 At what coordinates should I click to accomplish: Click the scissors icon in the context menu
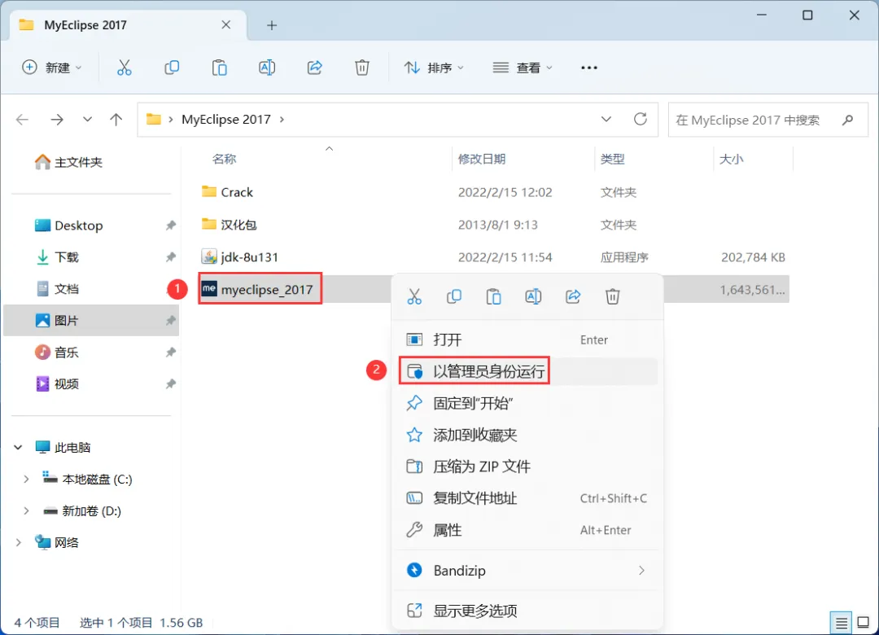tap(414, 296)
